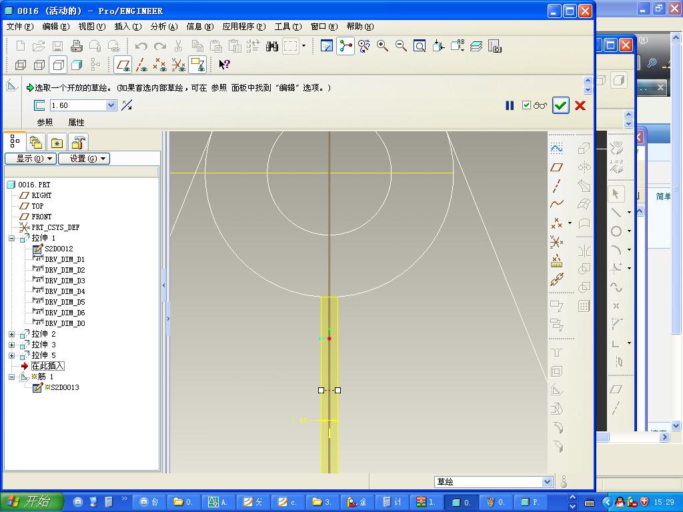Select DRV_DIM_D3 in model tree
Viewport: 683px width, 512px height.
click(65, 281)
